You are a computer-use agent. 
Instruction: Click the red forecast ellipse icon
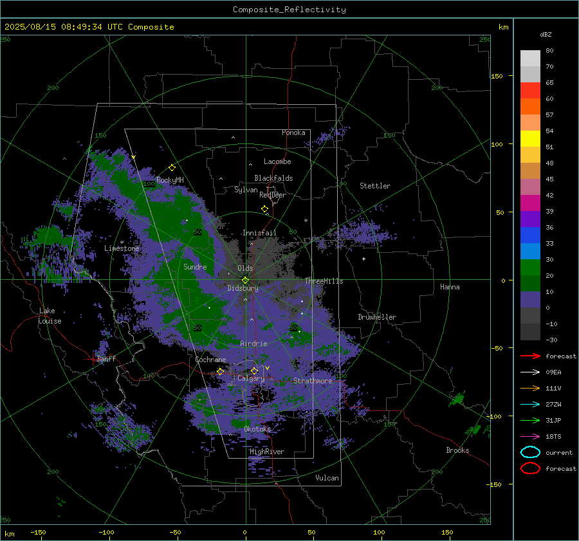(x=530, y=468)
